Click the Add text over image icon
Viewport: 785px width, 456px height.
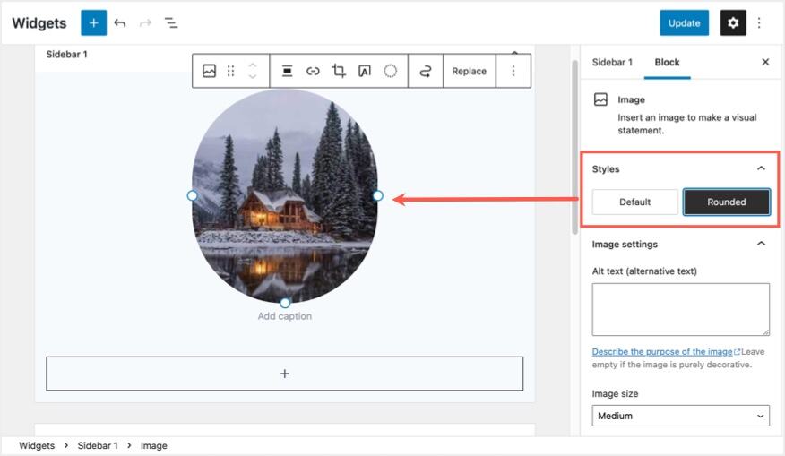[365, 71]
